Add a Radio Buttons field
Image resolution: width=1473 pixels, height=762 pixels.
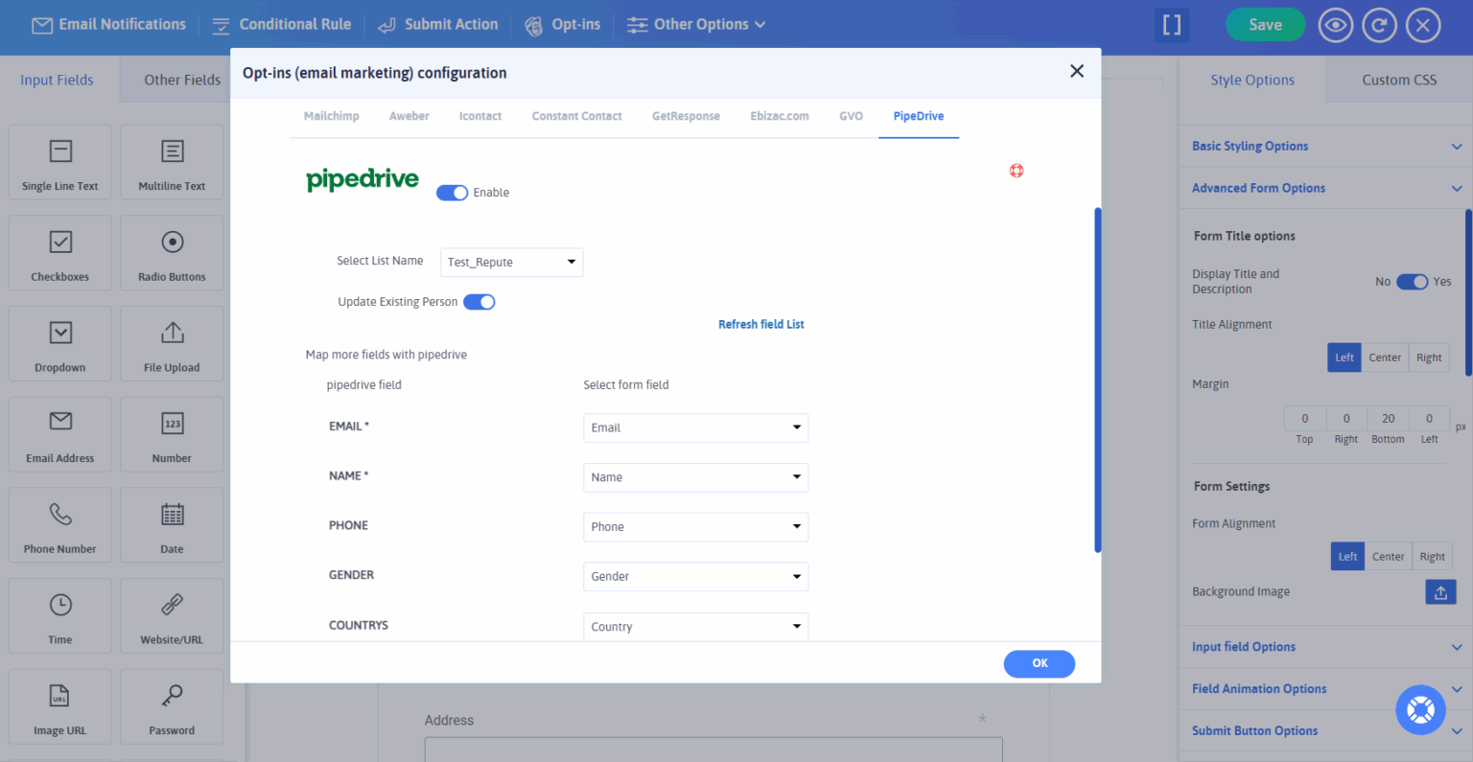click(172, 252)
